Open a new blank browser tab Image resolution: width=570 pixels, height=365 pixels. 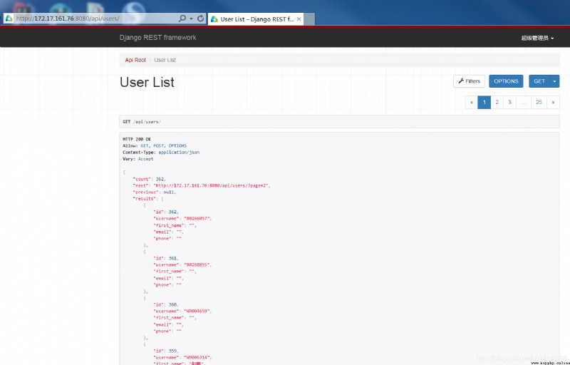tap(309, 19)
